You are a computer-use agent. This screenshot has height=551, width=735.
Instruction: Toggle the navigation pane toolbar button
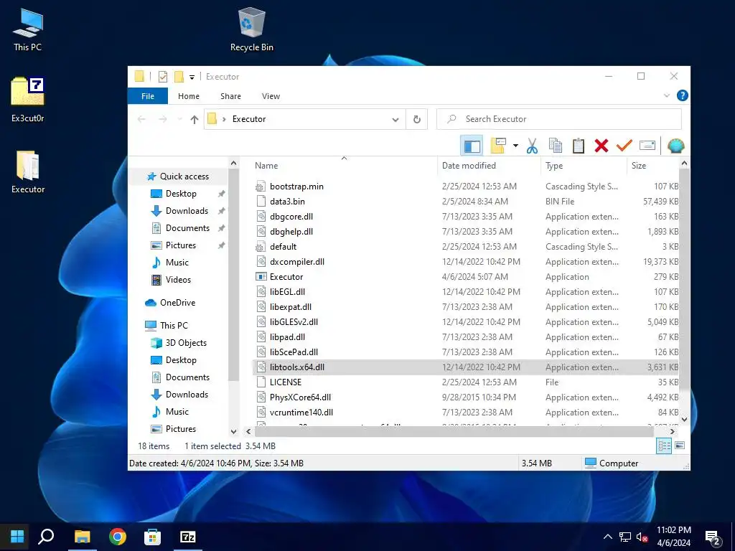click(472, 146)
